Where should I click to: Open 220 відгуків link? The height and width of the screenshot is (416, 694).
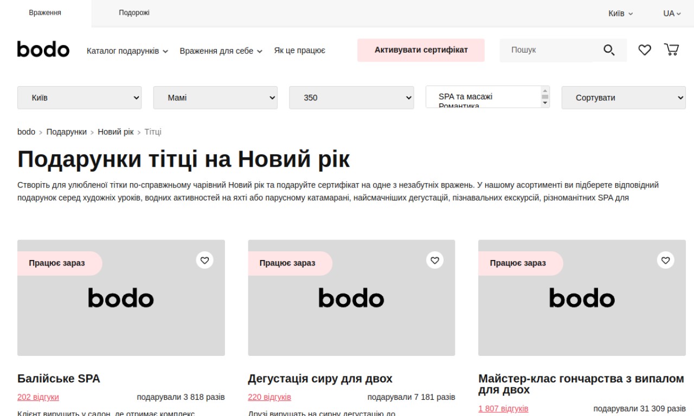tap(269, 397)
